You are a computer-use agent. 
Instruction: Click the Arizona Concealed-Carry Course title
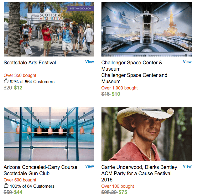[40, 167]
